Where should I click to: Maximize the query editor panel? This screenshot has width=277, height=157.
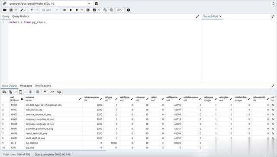[197, 16]
